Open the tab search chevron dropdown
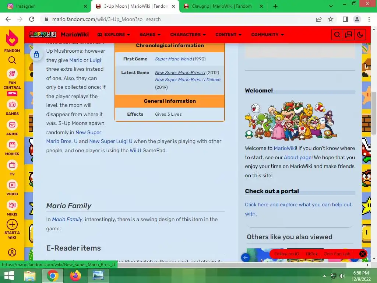377x283 pixels. click(331, 6)
